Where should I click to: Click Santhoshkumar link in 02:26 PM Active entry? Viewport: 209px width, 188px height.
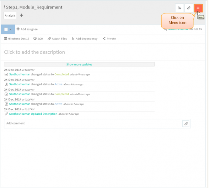pos(19,104)
